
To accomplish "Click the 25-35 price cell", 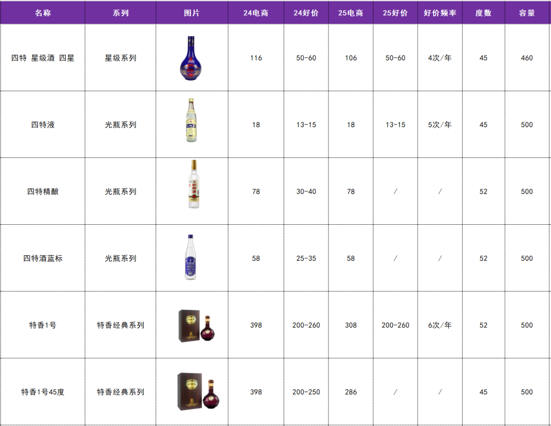I will (306, 258).
